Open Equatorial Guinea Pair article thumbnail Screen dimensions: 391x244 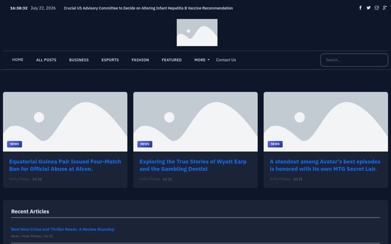click(65, 122)
